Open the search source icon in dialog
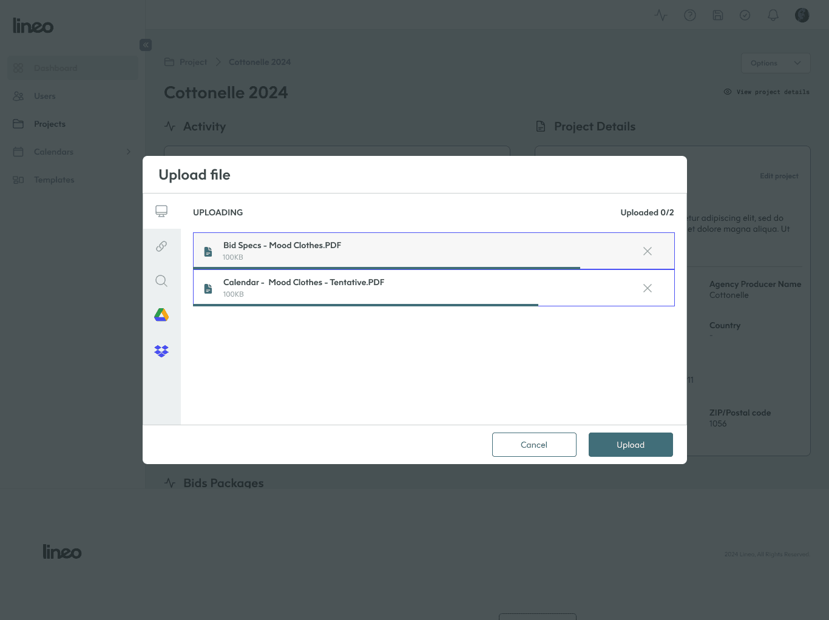The height and width of the screenshot is (620, 829). [x=161, y=281]
